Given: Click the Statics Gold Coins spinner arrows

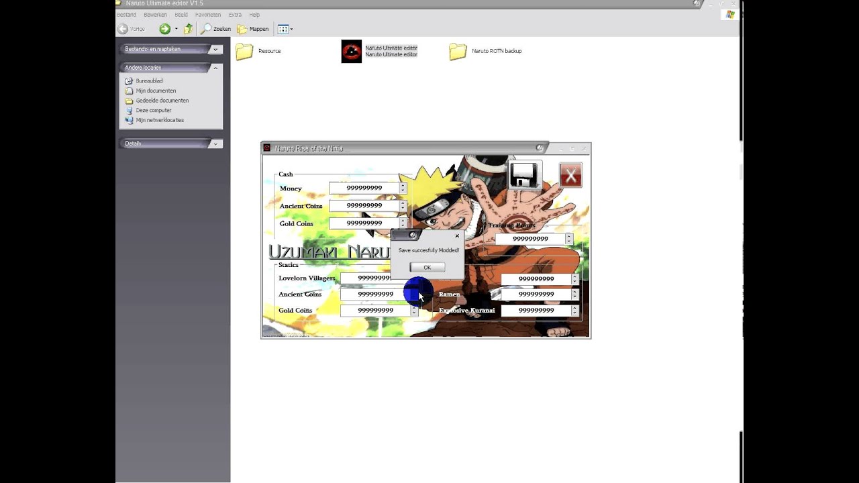Looking at the screenshot, I should (414, 310).
